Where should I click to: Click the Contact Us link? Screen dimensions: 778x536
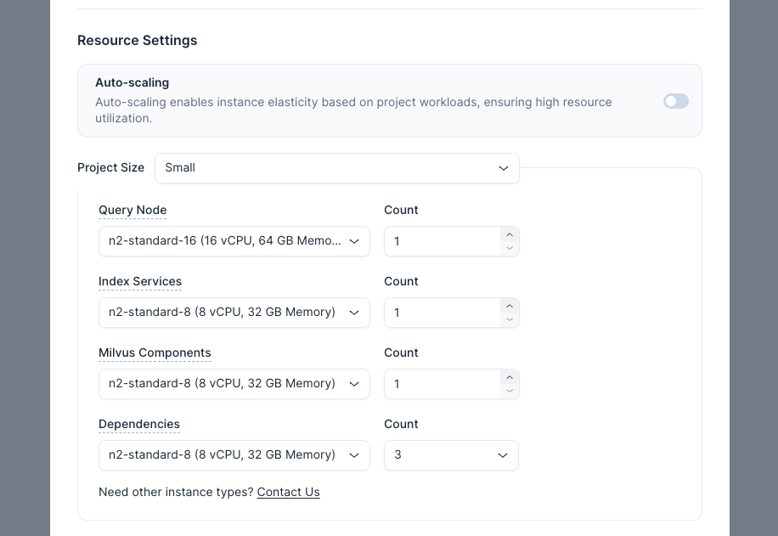pos(288,492)
